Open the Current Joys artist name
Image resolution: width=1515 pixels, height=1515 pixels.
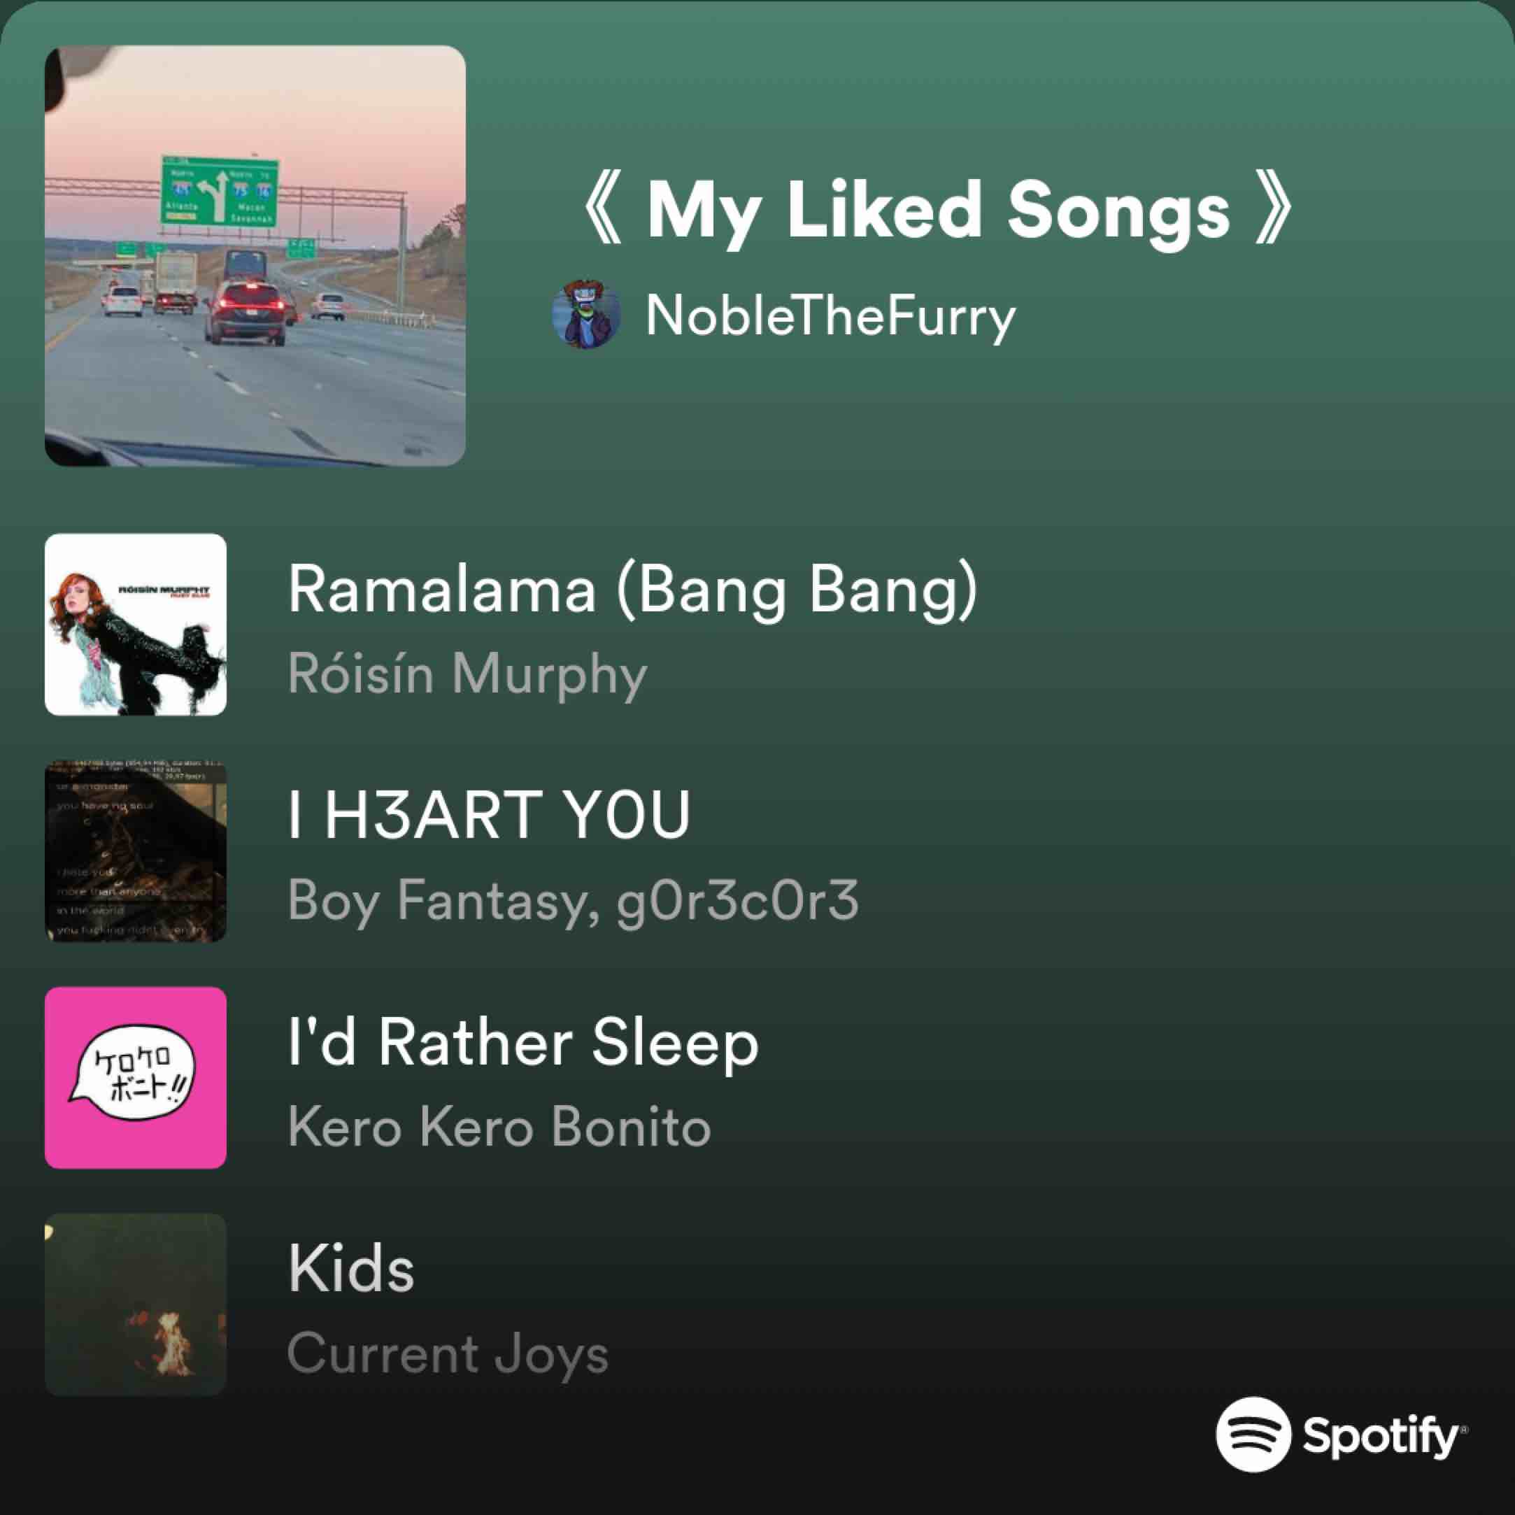tap(448, 1354)
